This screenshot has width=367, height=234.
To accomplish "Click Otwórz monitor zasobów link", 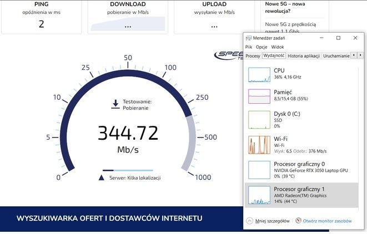I will [328, 221].
